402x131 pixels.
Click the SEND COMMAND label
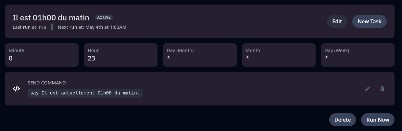tap(47, 83)
